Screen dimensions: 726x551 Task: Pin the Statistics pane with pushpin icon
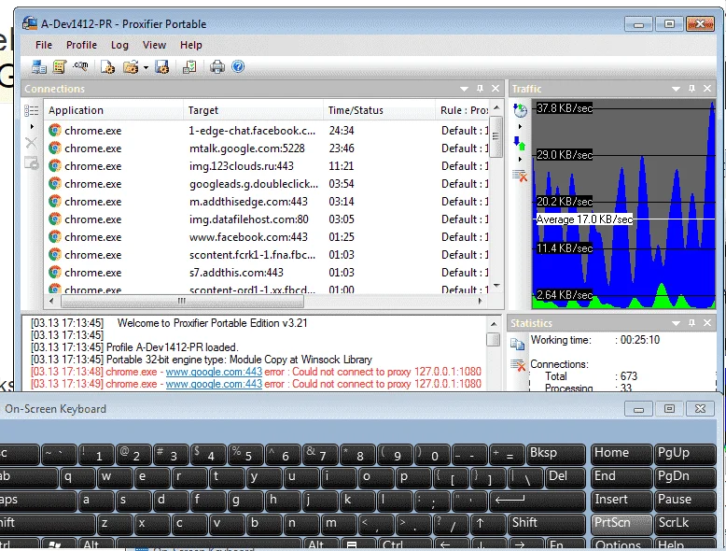(x=691, y=323)
